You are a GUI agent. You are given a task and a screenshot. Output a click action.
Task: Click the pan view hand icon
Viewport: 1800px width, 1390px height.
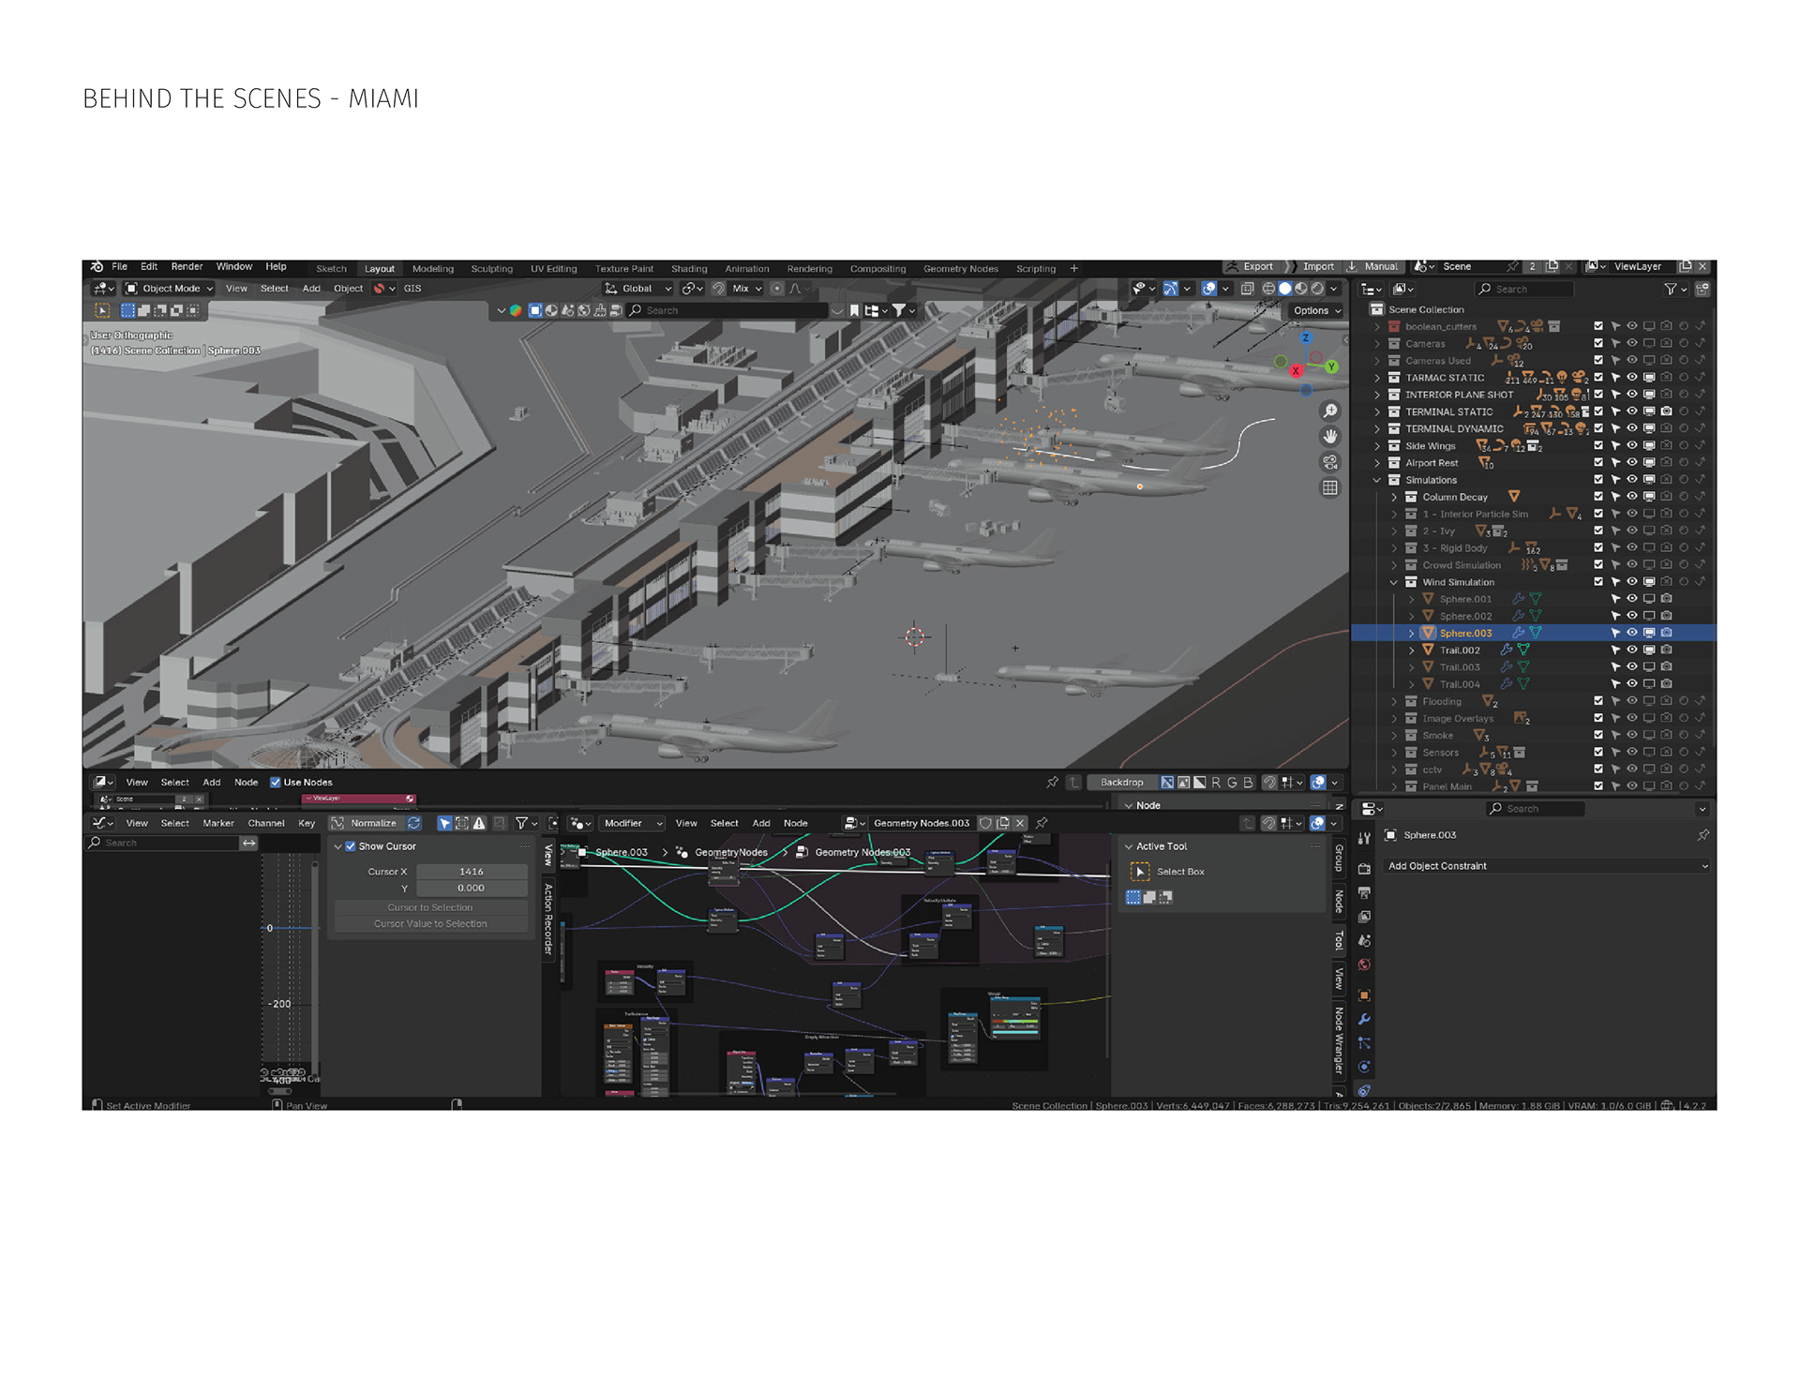click(x=1329, y=437)
